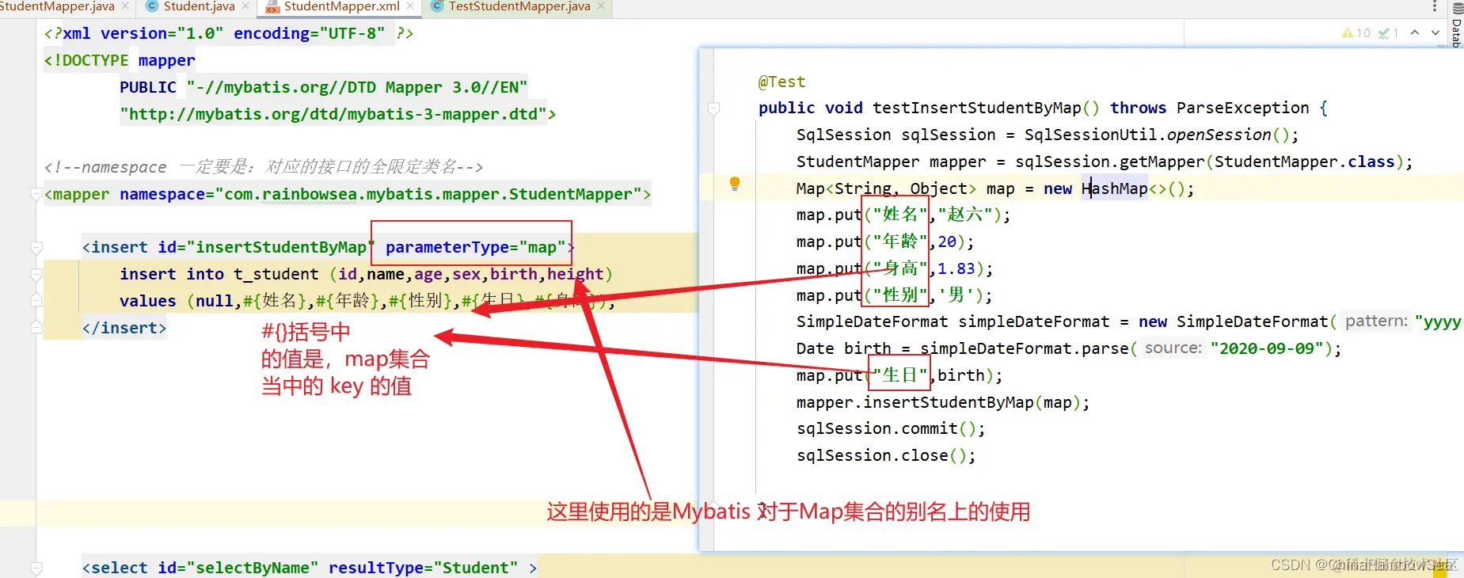Switch to the StudentMapper.xml tab
This screenshot has height=578, width=1464.
tap(341, 6)
